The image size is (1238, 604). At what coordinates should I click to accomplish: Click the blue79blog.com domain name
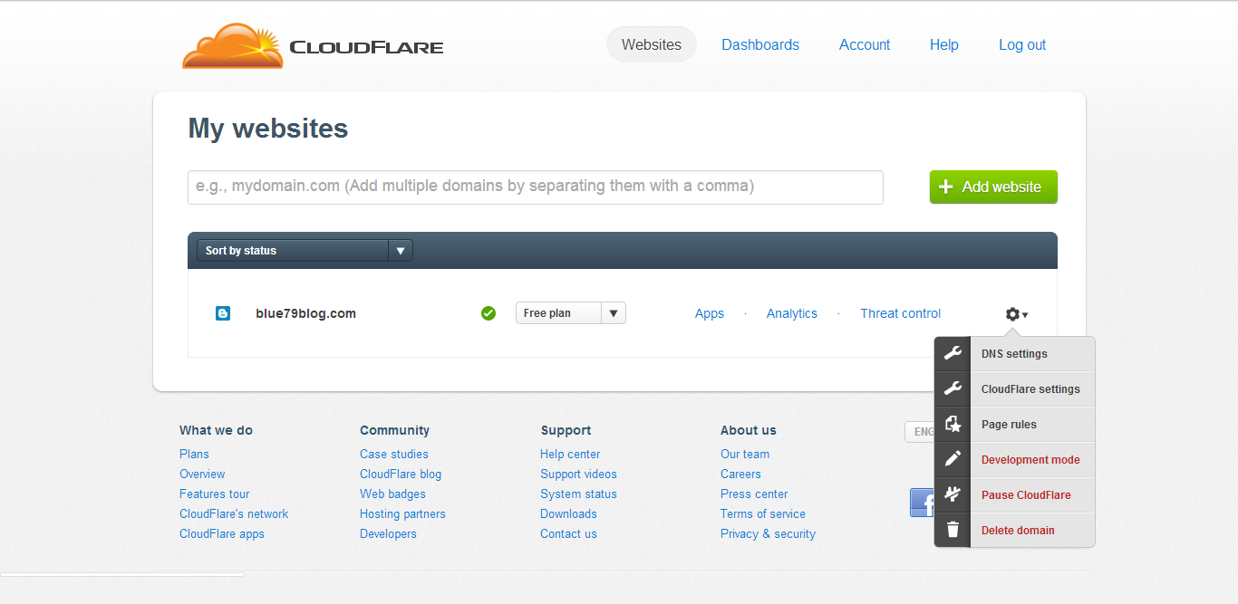[305, 313]
